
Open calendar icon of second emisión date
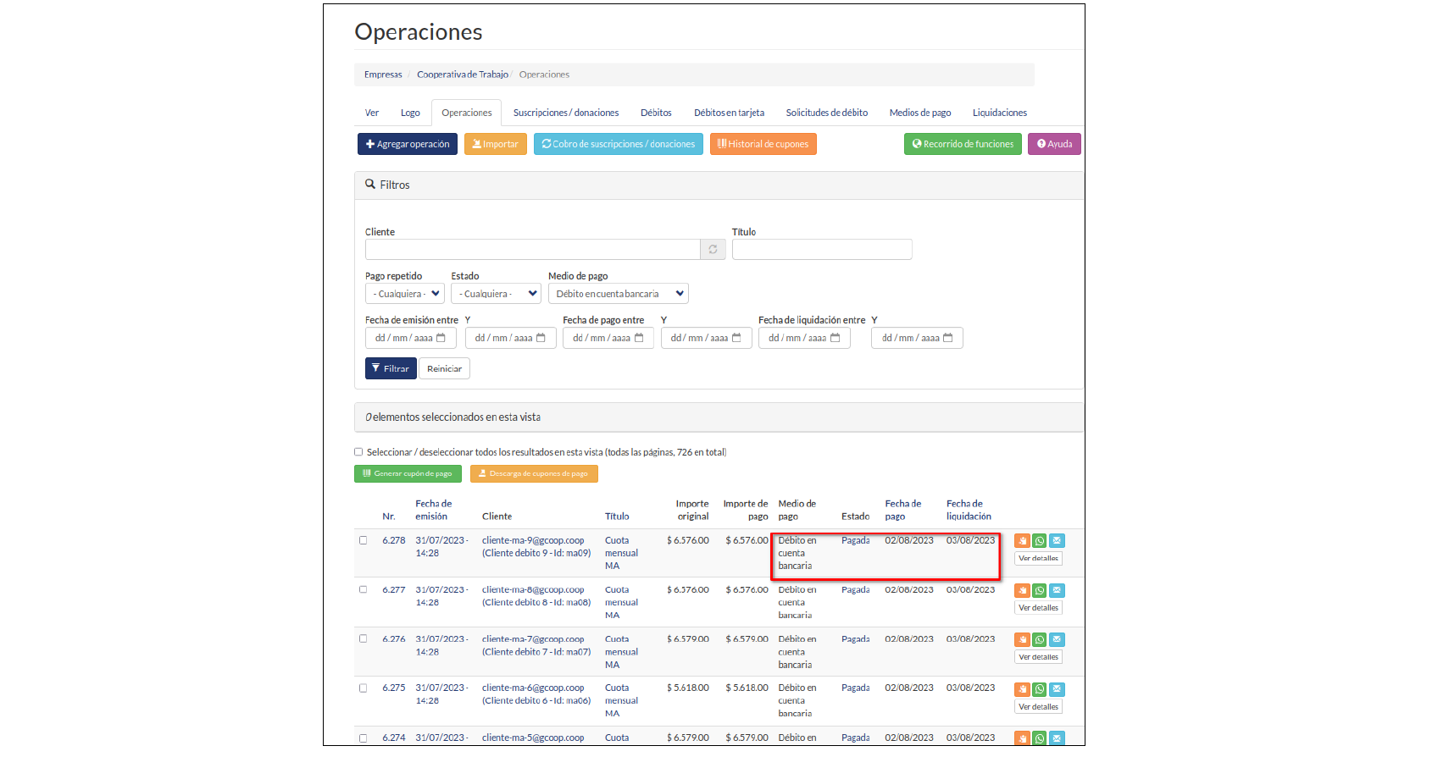click(x=541, y=338)
